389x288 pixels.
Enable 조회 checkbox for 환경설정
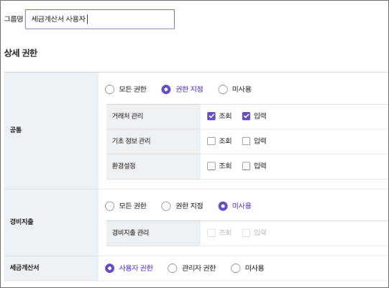point(211,166)
